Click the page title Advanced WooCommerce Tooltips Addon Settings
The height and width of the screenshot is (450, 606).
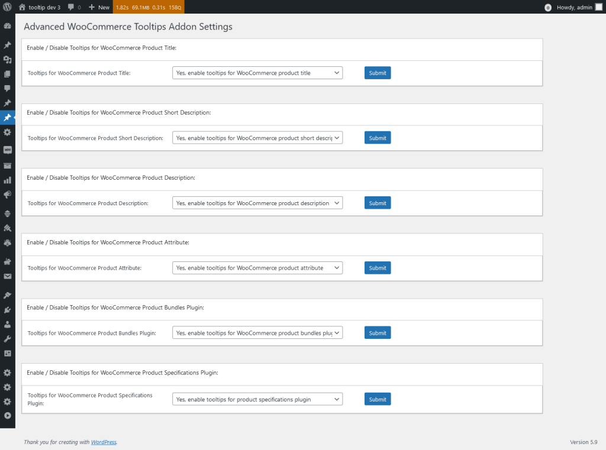click(x=128, y=27)
